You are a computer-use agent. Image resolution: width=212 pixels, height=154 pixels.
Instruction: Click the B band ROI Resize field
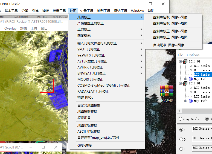coord(202,148)
